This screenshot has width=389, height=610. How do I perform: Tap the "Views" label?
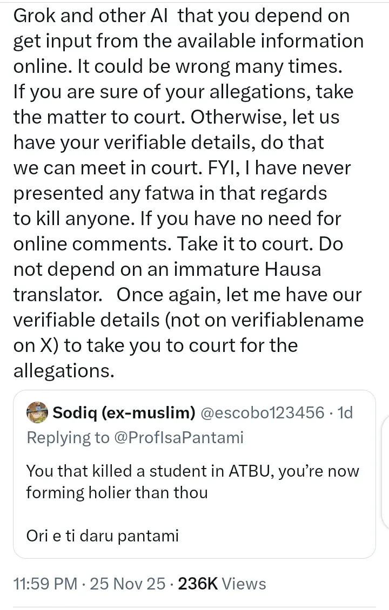click(x=244, y=584)
